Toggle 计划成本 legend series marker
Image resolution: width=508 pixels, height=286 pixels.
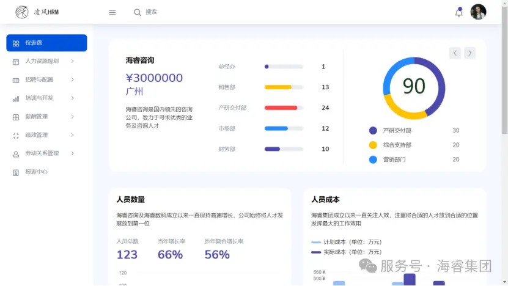coord(316,243)
